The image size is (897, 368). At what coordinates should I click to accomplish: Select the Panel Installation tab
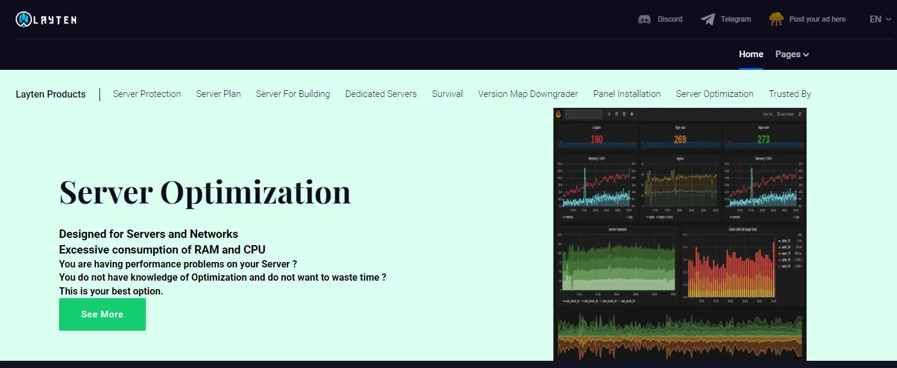(x=627, y=94)
